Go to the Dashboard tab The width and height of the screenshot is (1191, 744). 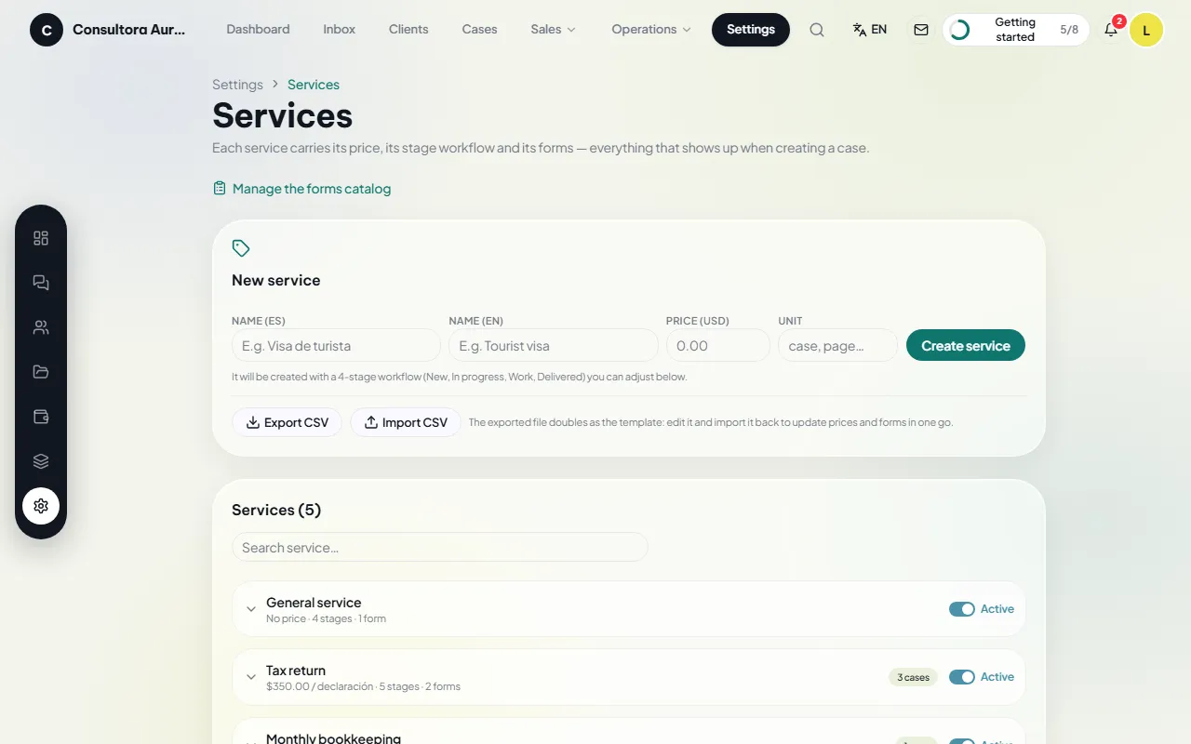click(x=258, y=30)
